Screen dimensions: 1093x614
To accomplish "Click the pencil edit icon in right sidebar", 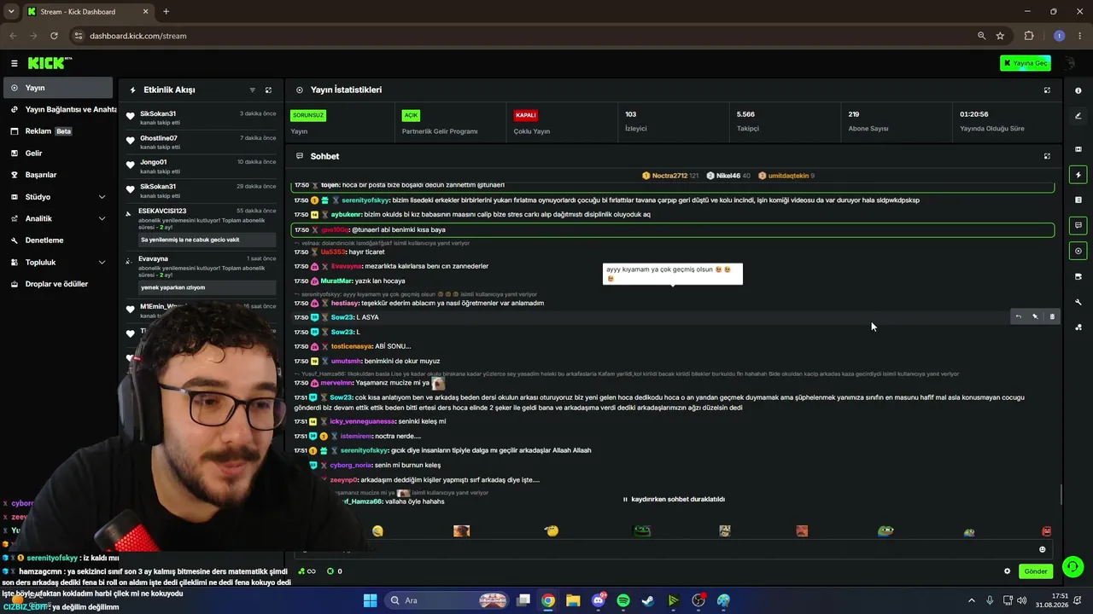I will [x=1078, y=116].
